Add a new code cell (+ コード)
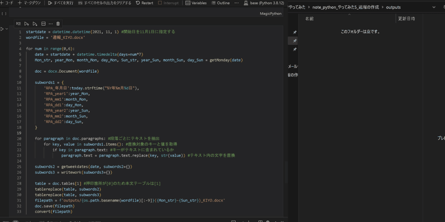This screenshot has width=445, height=222. (7, 3)
